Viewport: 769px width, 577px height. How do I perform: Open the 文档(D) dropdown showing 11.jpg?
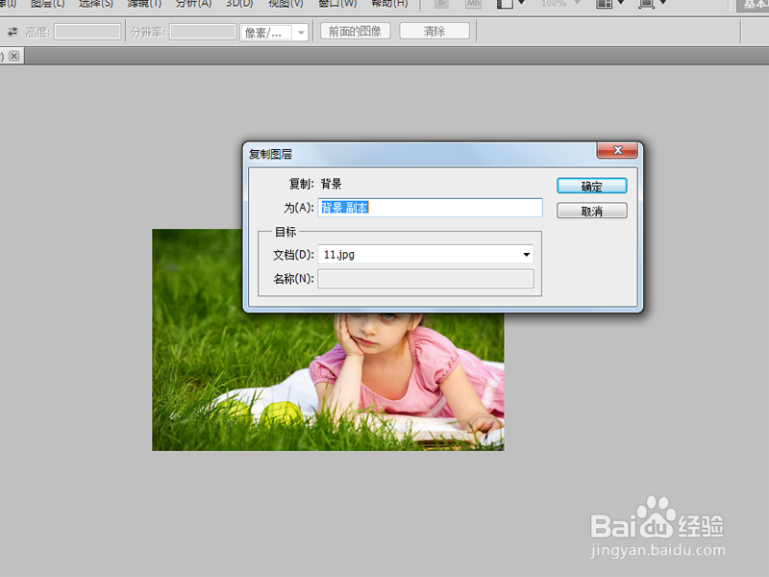coord(426,254)
